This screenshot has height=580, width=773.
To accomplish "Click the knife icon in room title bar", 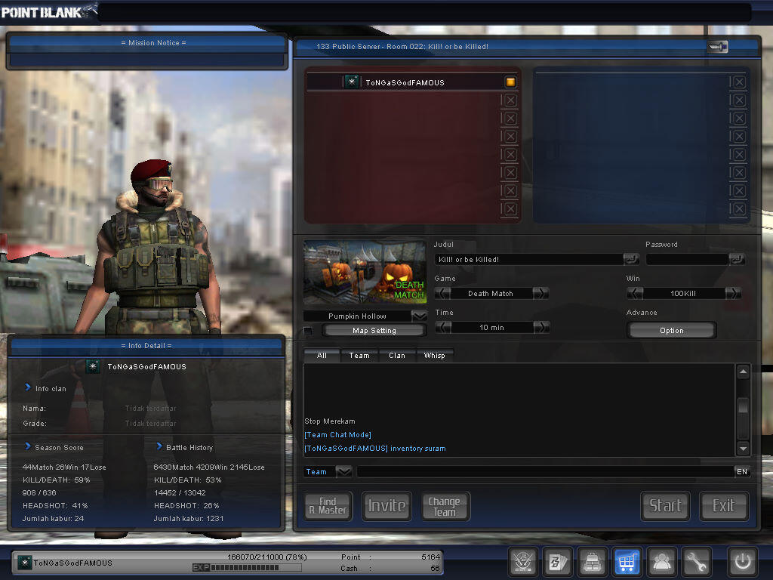I will tap(717, 47).
